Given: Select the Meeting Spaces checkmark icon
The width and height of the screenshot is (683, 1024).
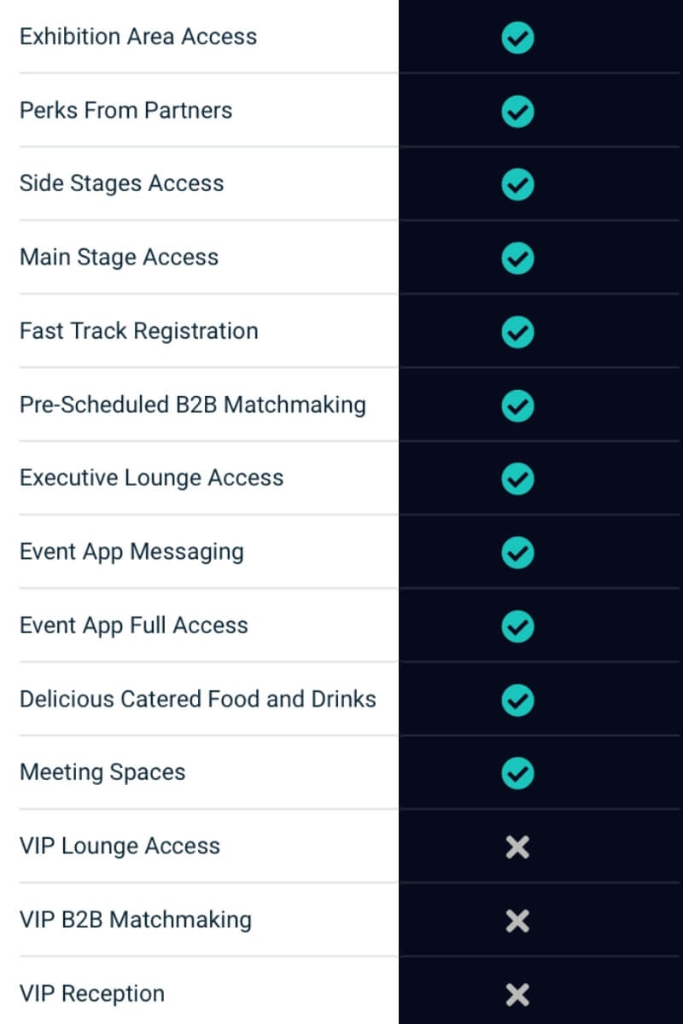Looking at the screenshot, I should pyautogui.click(x=517, y=773).
